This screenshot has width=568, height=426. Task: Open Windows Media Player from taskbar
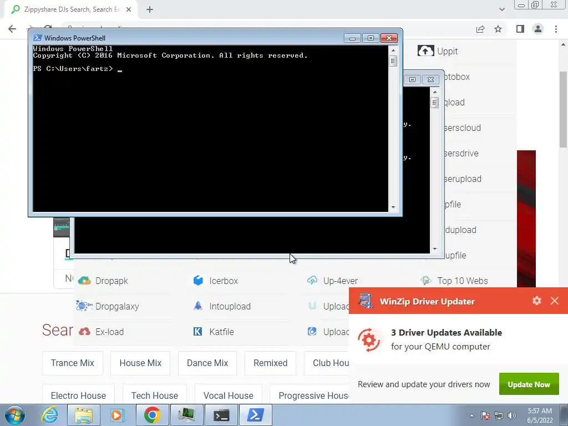click(x=117, y=415)
